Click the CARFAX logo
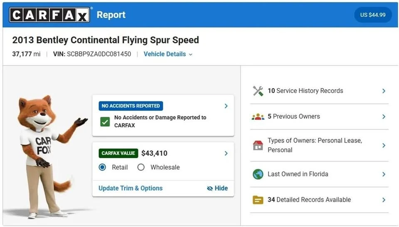Image resolution: width=399 pixels, height=227 pixels. pos(49,15)
